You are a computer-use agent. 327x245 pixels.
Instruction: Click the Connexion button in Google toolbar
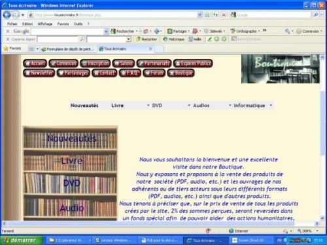309,31
